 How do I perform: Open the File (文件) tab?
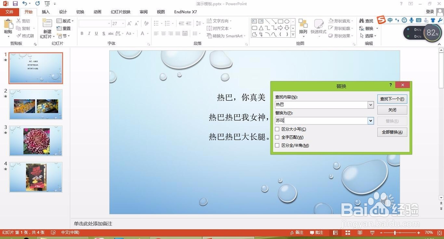(x=9, y=12)
